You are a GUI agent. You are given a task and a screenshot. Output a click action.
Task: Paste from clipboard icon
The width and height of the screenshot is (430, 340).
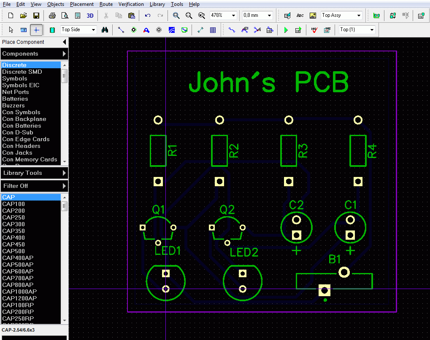click(x=132, y=16)
